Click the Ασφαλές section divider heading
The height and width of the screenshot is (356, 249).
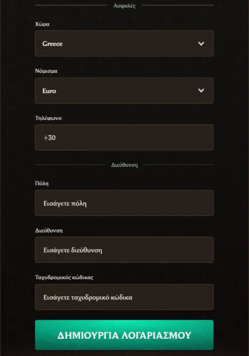[125, 6]
